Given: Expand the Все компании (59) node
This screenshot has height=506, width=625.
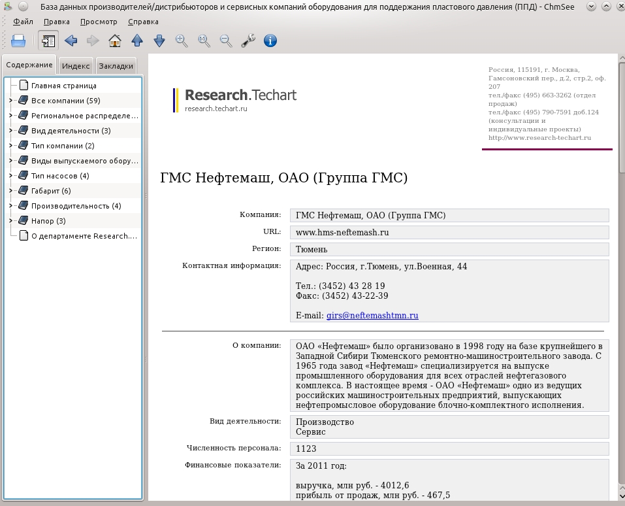Looking at the screenshot, I should 10,101.
